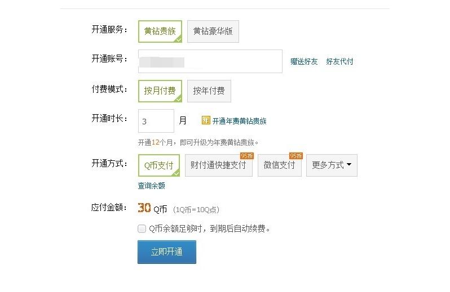
Task: Click the 95折 badge on 微信支付
Action: (296, 156)
